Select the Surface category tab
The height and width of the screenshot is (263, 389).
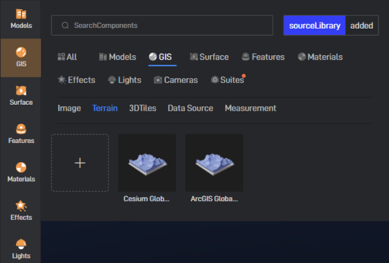[209, 57]
